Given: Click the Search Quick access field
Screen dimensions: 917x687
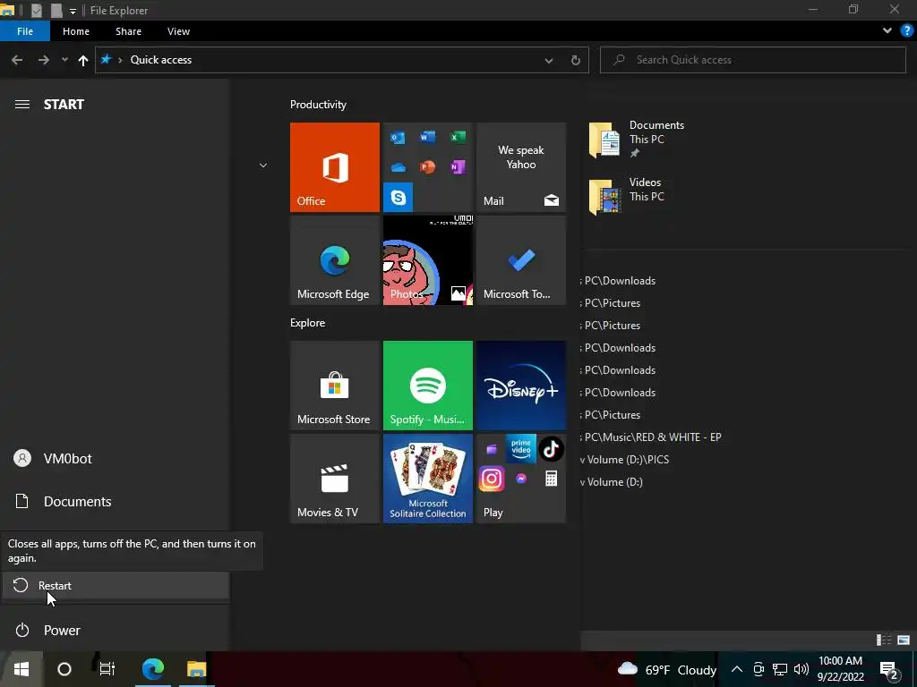Looking at the screenshot, I should [x=752, y=60].
